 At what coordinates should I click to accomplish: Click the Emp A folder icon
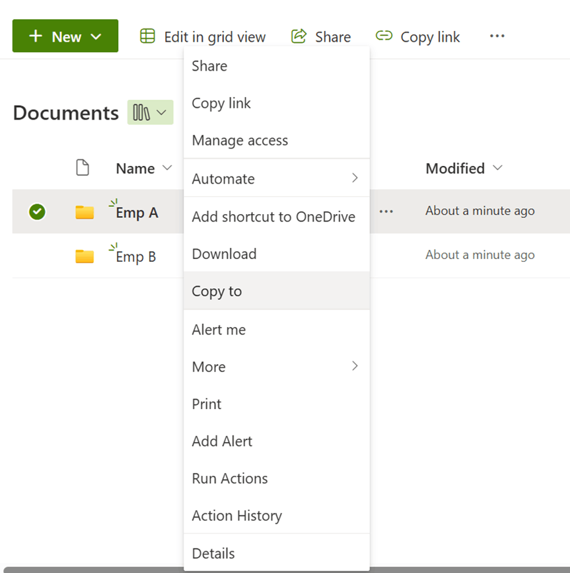coord(85,212)
